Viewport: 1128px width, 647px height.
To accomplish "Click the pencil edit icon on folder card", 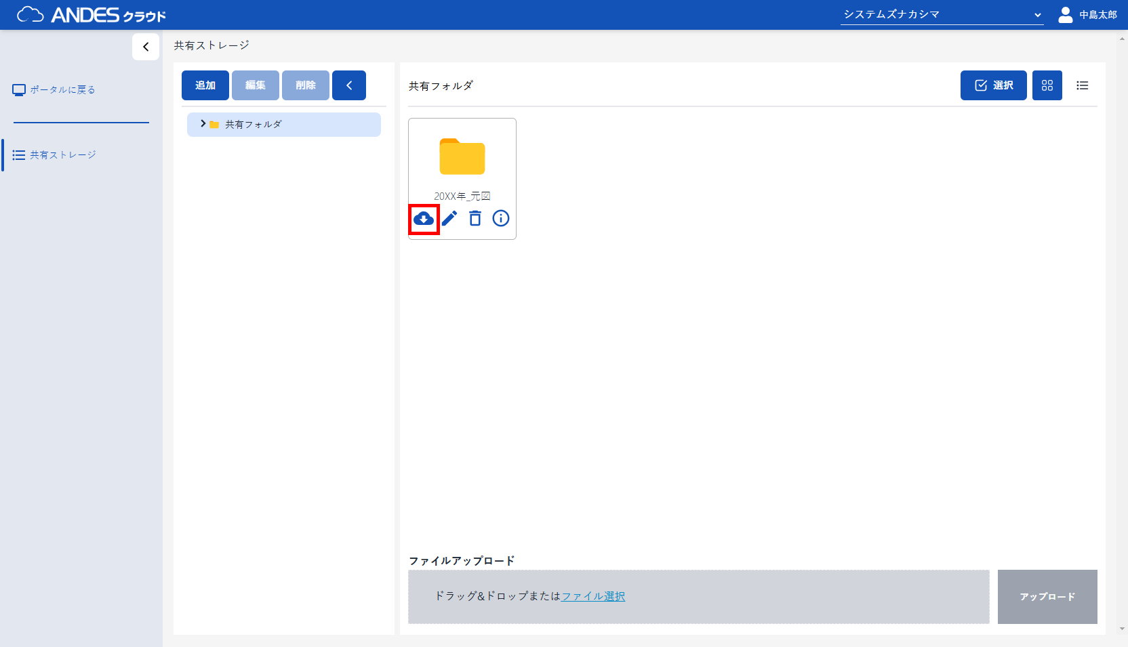I will click(449, 218).
